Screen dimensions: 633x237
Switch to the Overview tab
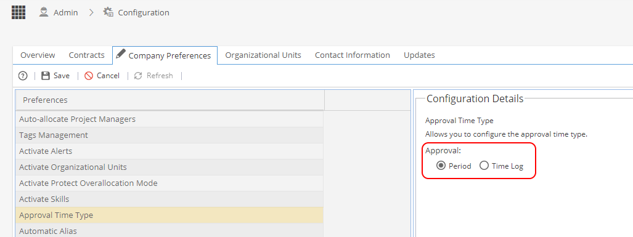(x=38, y=55)
